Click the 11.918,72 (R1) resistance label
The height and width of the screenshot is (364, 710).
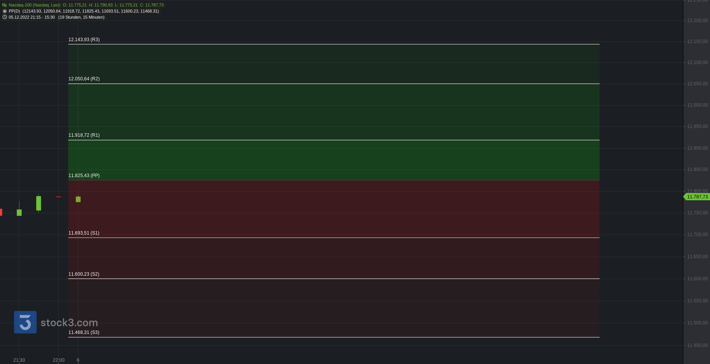pos(84,135)
